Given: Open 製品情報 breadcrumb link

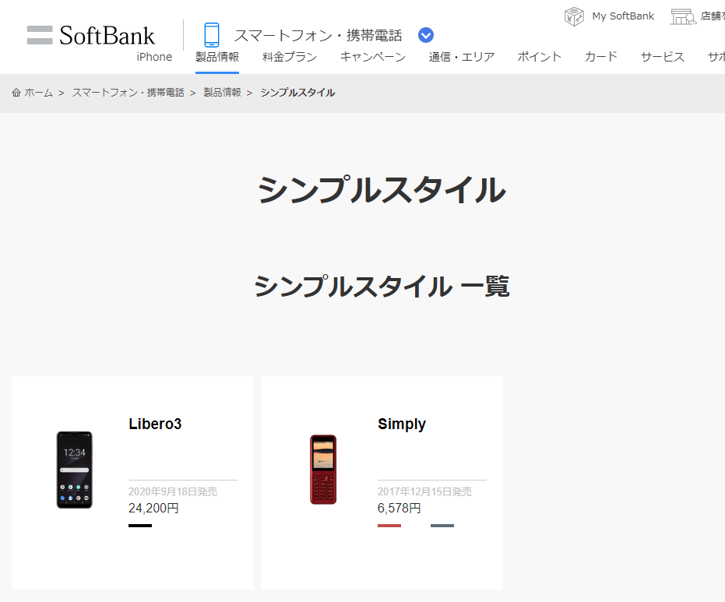Looking at the screenshot, I should pyautogui.click(x=223, y=93).
